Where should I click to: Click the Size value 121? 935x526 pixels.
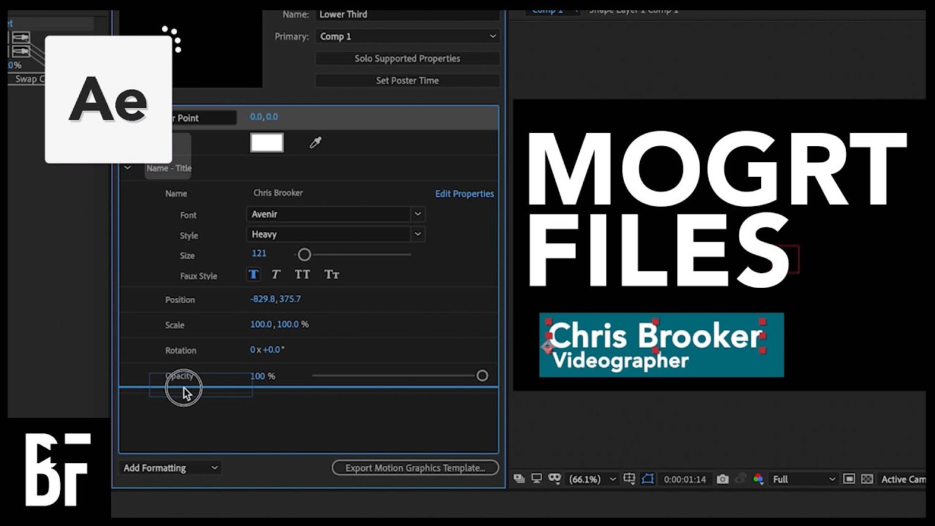click(x=259, y=254)
